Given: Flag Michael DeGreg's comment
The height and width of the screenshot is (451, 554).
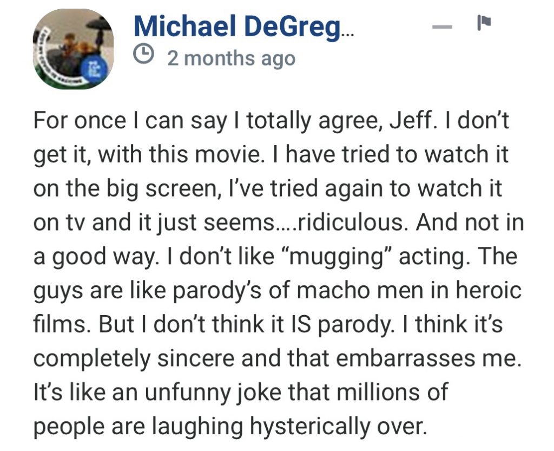Looking at the screenshot, I should [483, 23].
